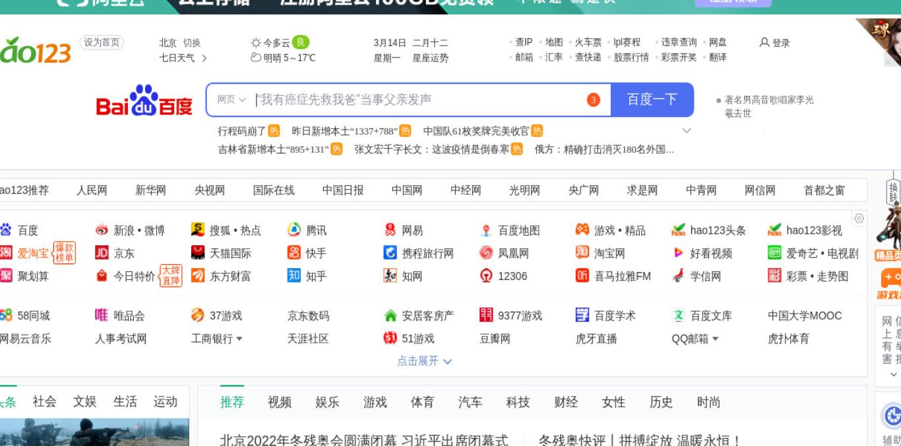Open the Zhihu 知乎 icon

click(x=294, y=276)
